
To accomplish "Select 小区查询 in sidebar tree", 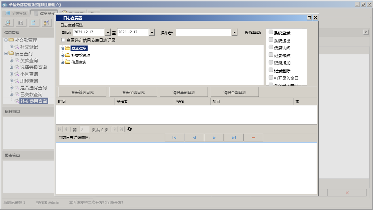I will click(x=29, y=74).
